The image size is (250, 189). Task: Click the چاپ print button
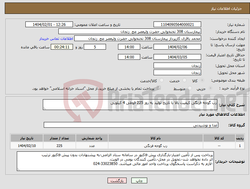139,180
